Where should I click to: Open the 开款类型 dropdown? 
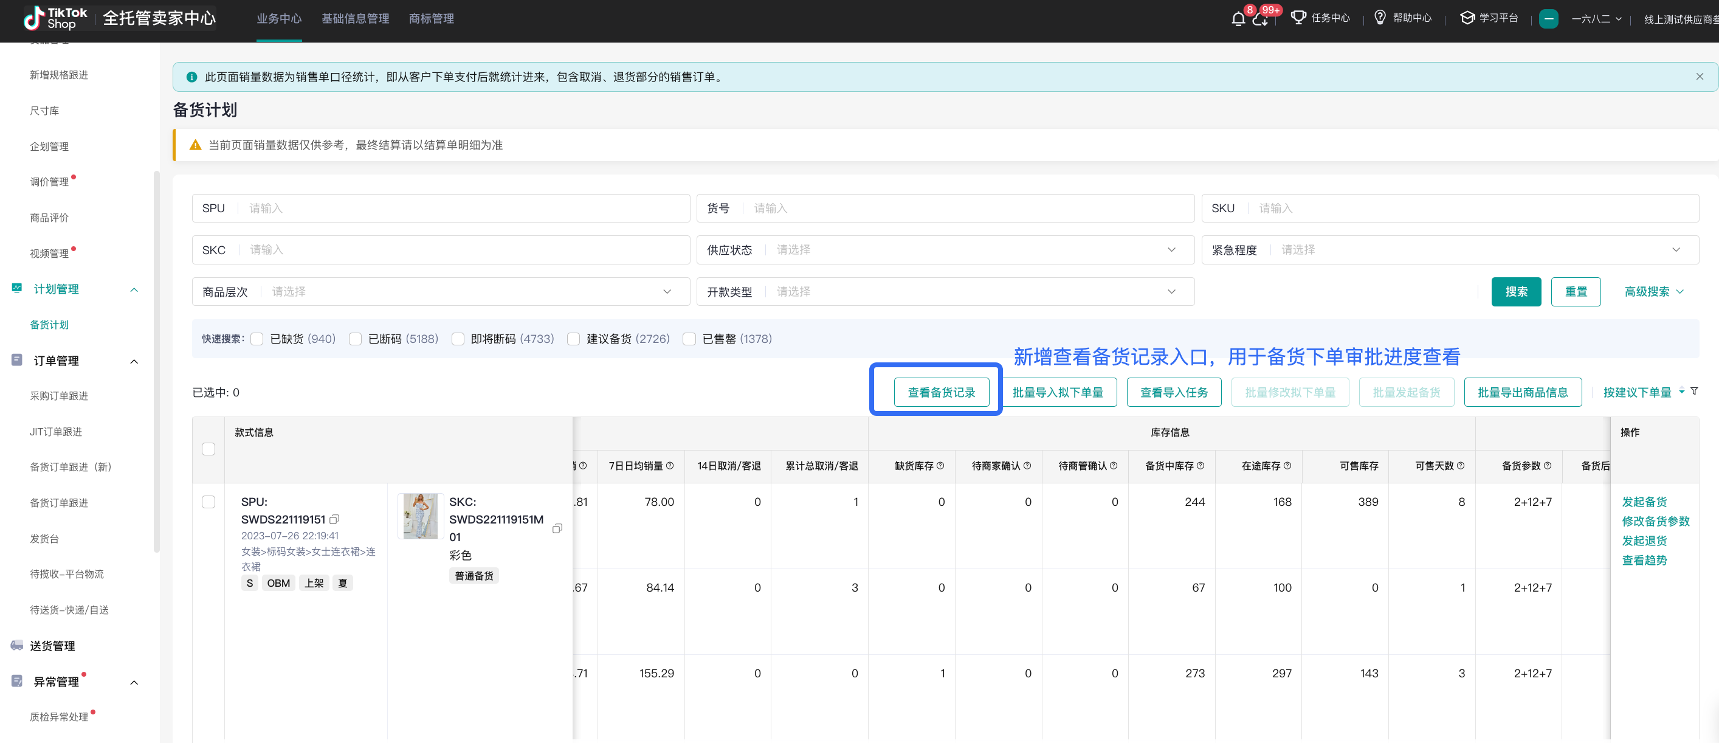click(945, 292)
